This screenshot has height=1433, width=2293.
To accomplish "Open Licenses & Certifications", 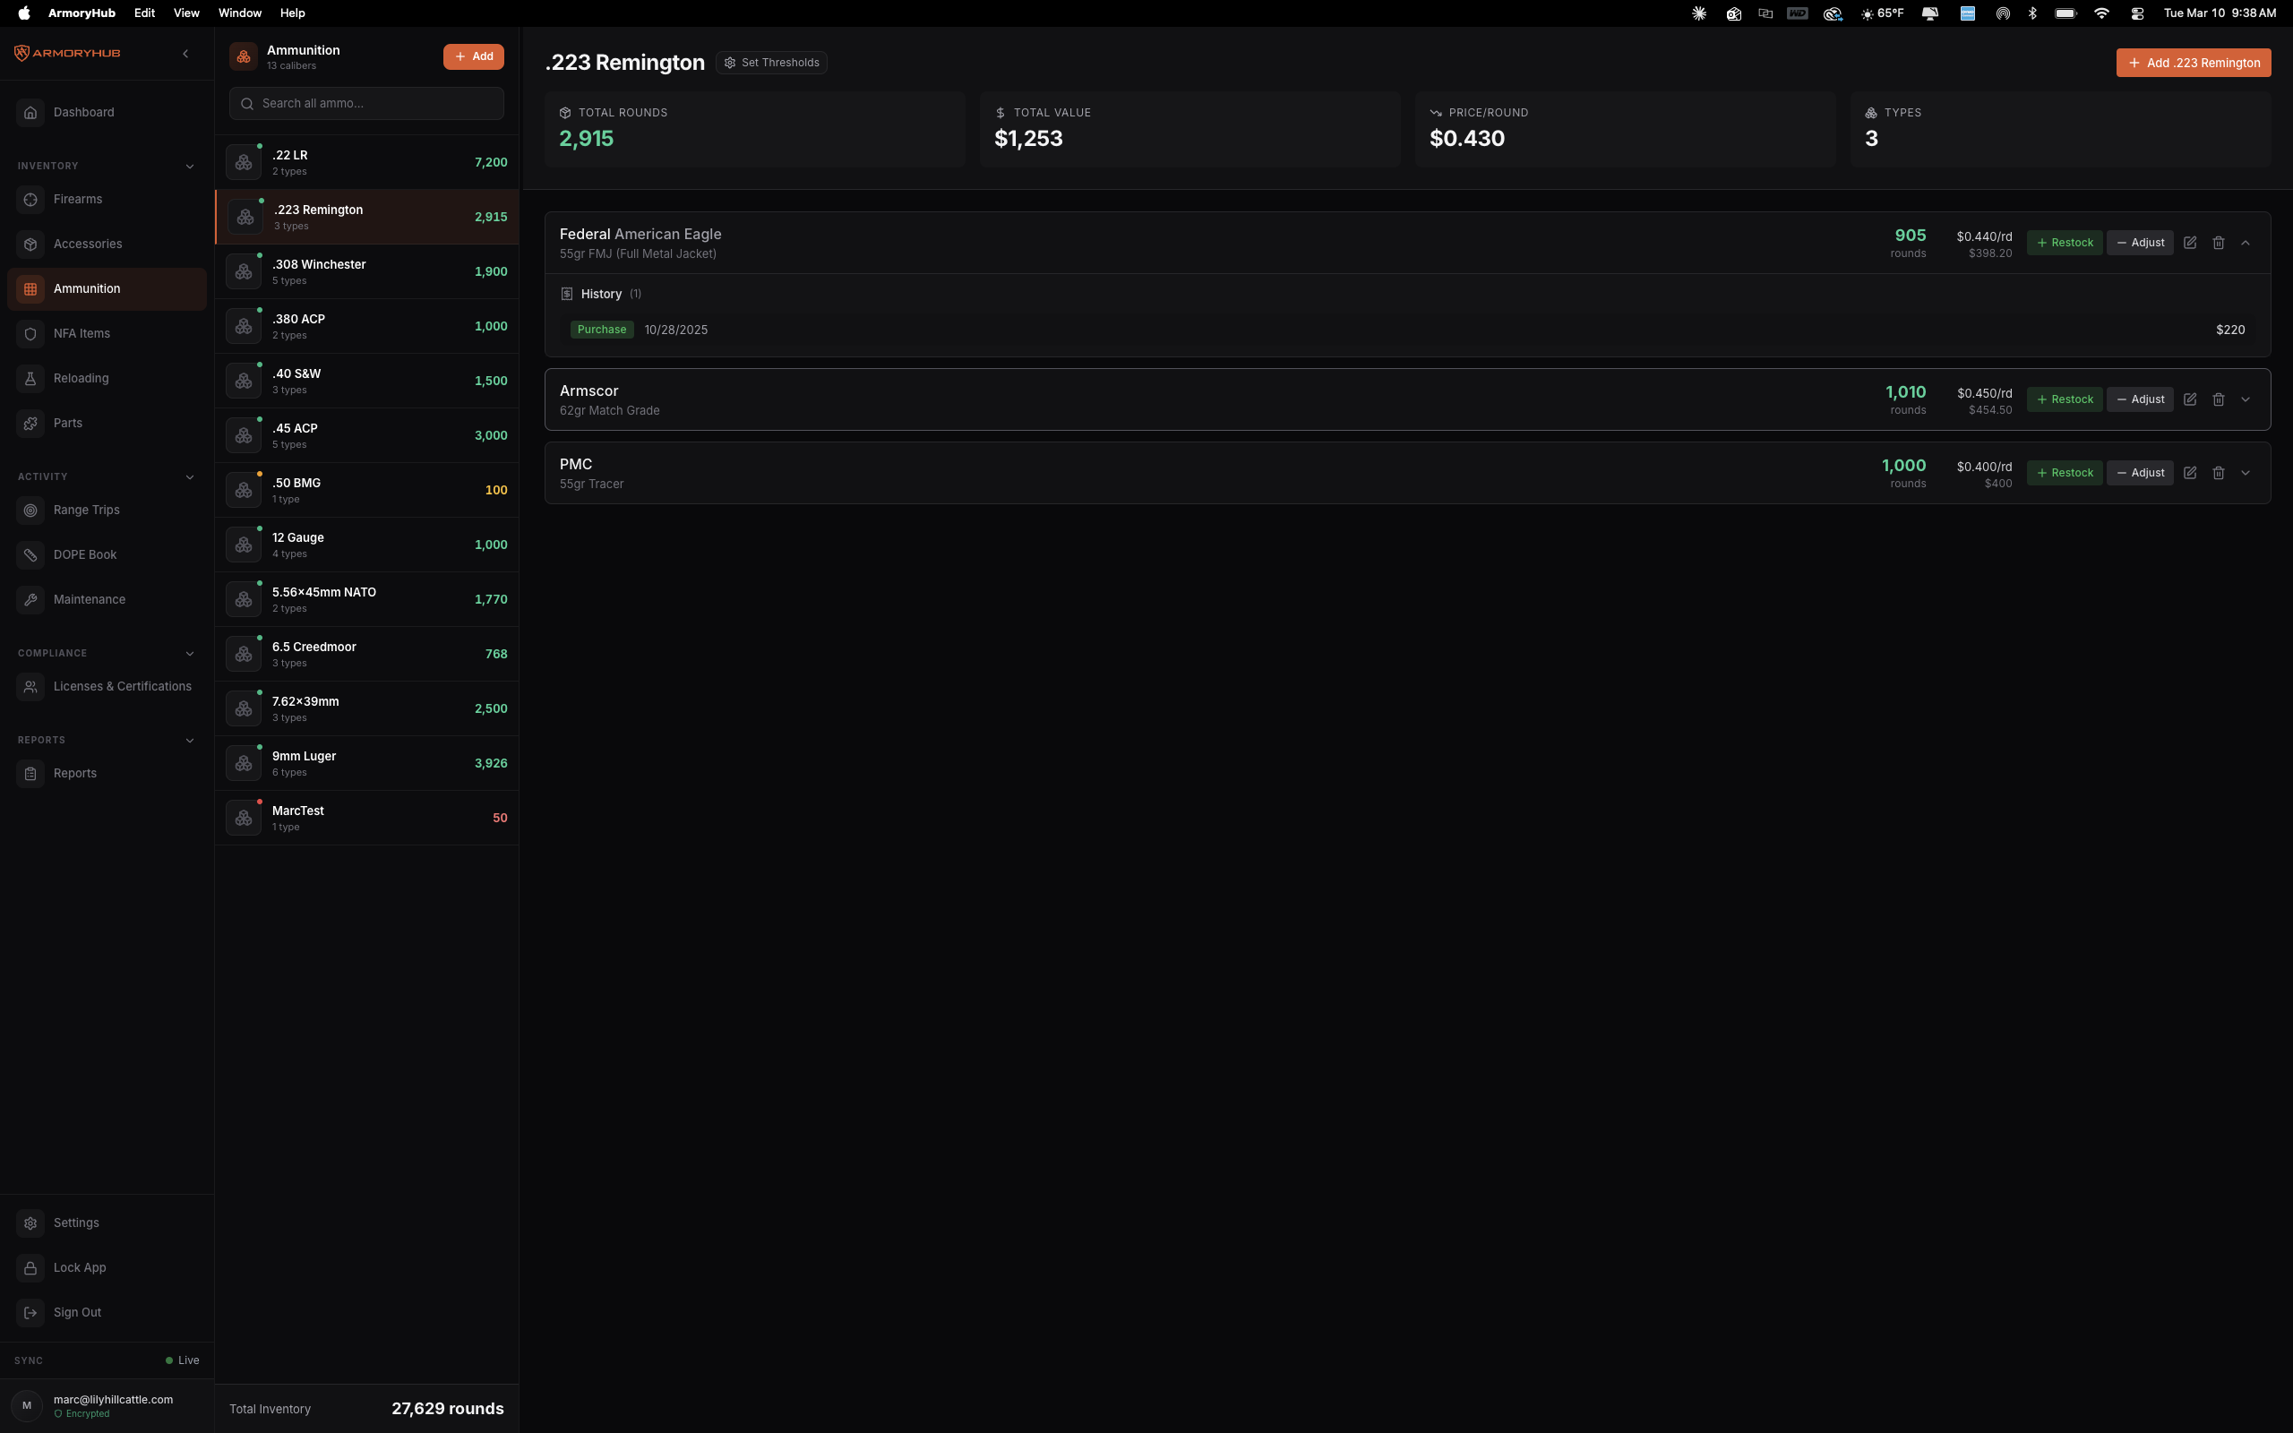I will (122, 686).
